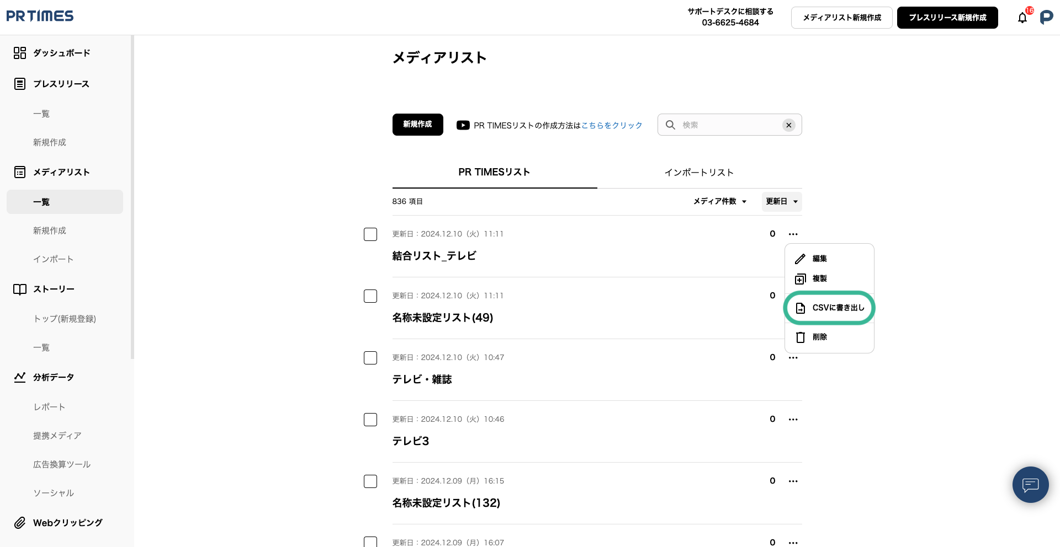Select the 結合リスト_テレビ checkbox

pyautogui.click(x=370, y=234)
